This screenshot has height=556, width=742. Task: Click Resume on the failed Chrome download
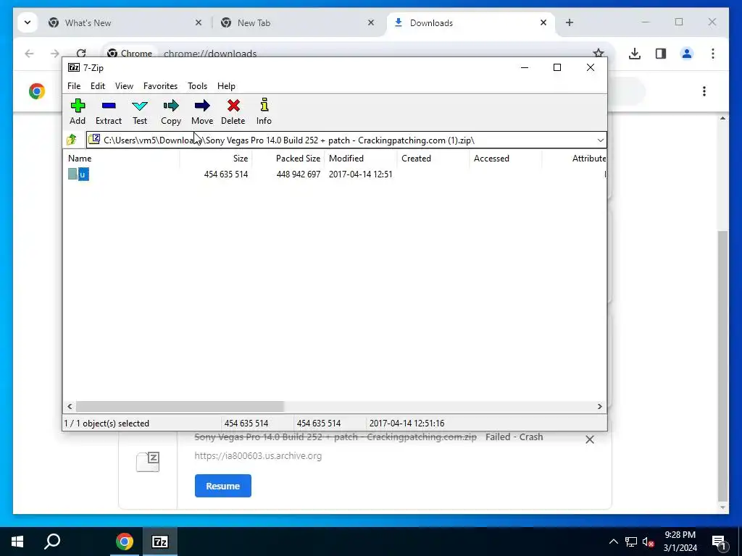pyautogui.click(x=223, y=486)
